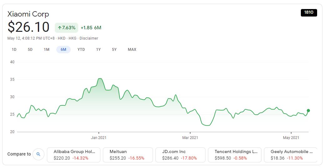324x168 pixels.
Task: Click the Xiaomi Corp title
Action: (x=28, y=14)
